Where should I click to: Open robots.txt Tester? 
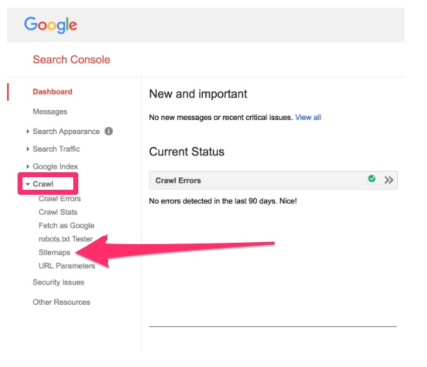tap(66, 239)
